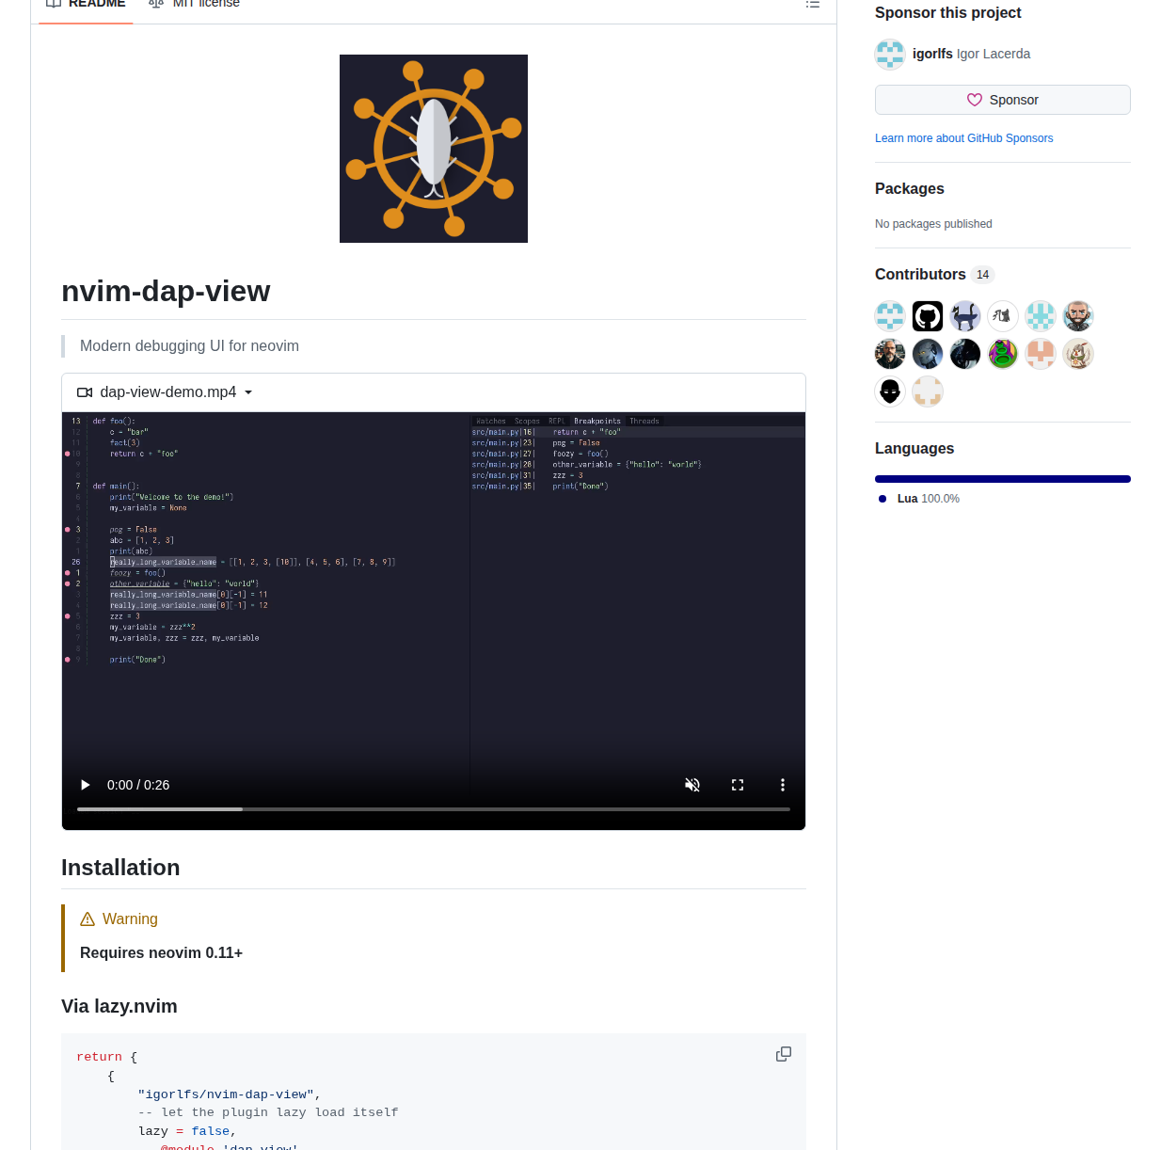Click the video time display 0:00 / 0:26
Screen dimensions: 1161x1150
[138, 785]
